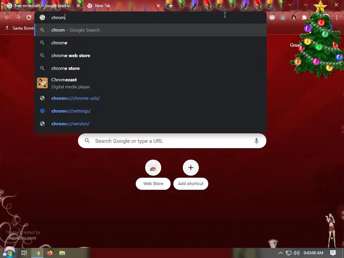This screenshot has height=258, width=344.
Task: Open Task View in the taskbar
Action: 24,253
